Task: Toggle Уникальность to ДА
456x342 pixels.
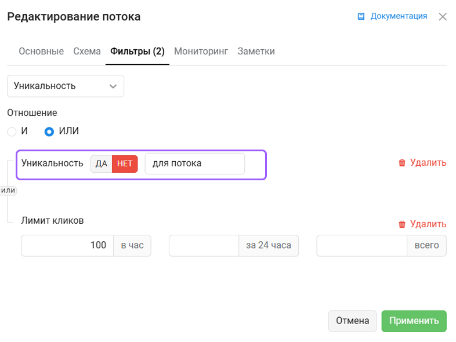Action: point(101,164)
